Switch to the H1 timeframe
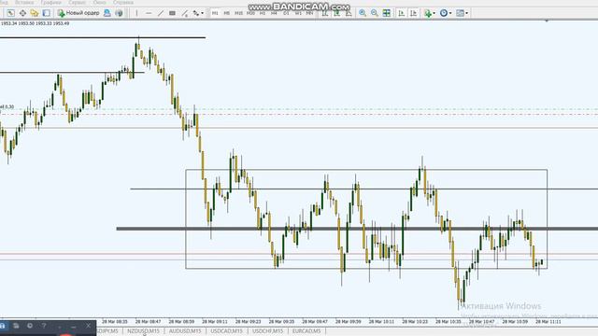The width and height of the screenshot is (598, 336). pyautogui.click(x=263, y=13)
